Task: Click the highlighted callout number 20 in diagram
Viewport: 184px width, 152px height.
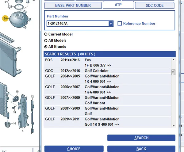Action: click(5, 18)
